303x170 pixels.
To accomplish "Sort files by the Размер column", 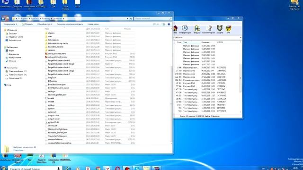I will tap(127, 29).
